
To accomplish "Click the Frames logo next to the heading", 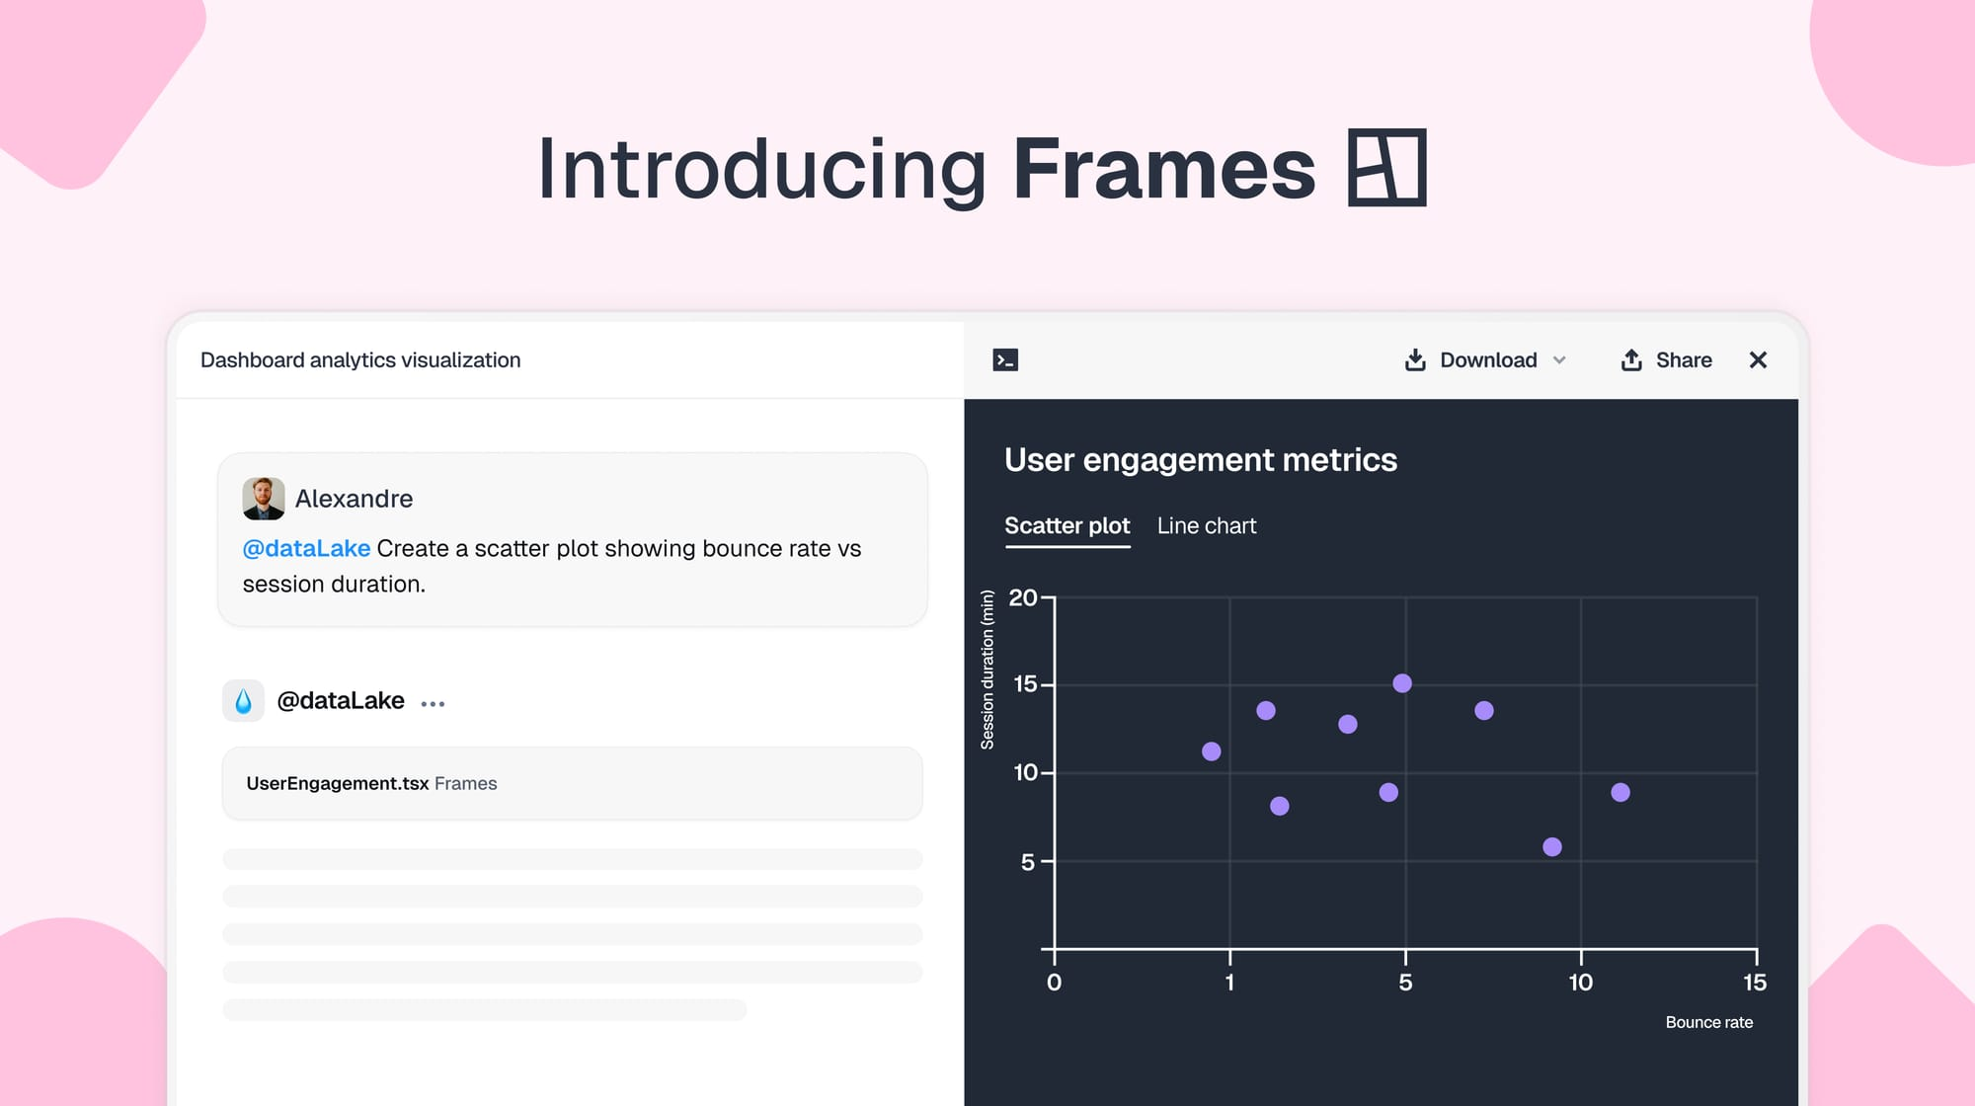I will pyautogui.click(x=1386, y=168).
